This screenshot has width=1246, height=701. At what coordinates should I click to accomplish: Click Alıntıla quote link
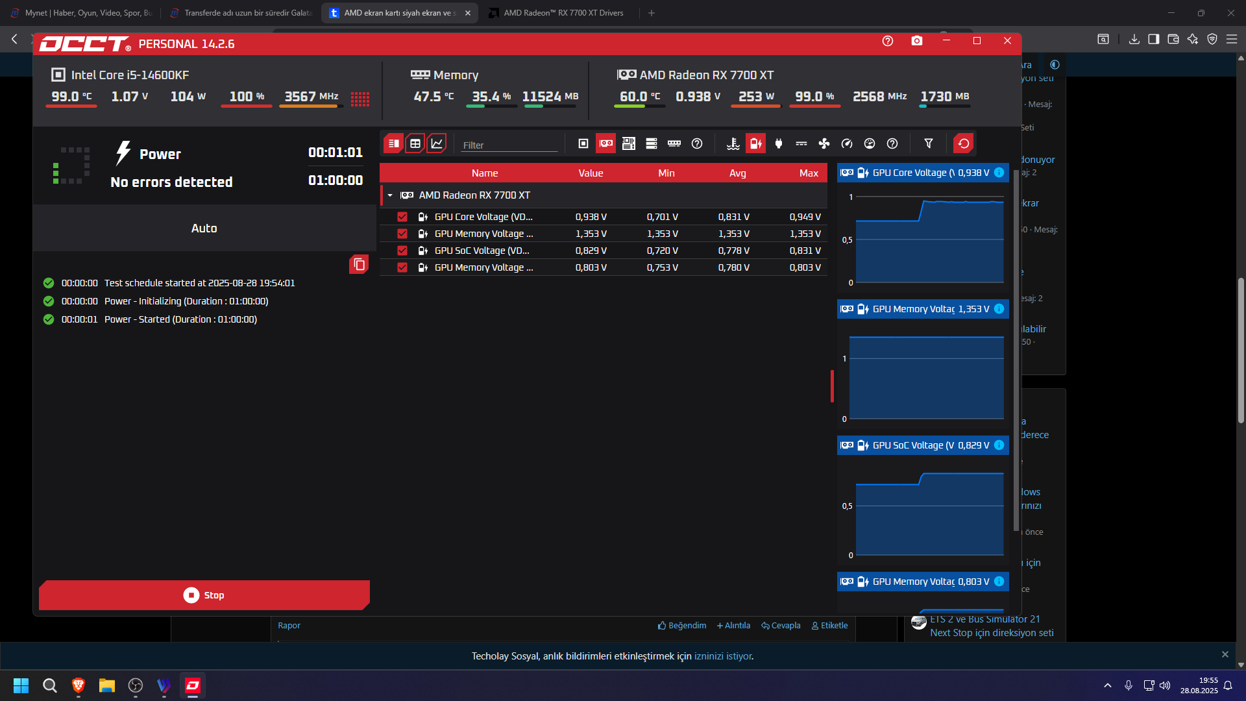click(x=733, y=626)
